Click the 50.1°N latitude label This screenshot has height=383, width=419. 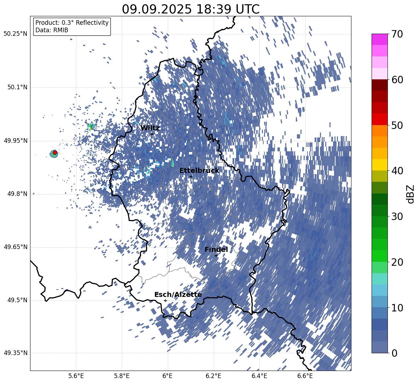17,88
